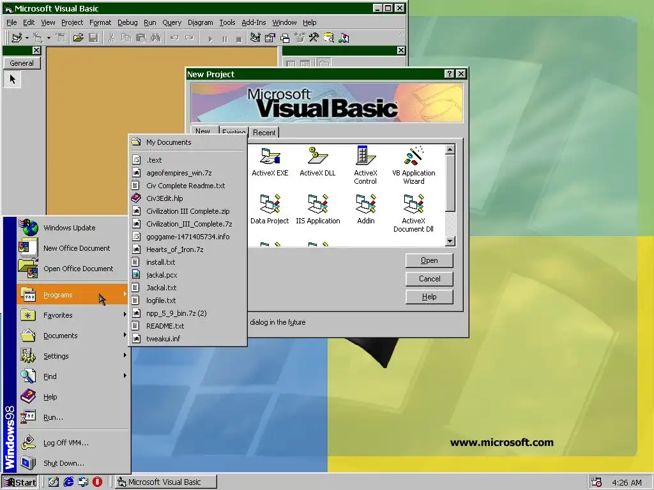Viewport: 654px width, 490px height.
Task: Open Form Layout Window toolbar icon
Action: (x=285, y=38)
